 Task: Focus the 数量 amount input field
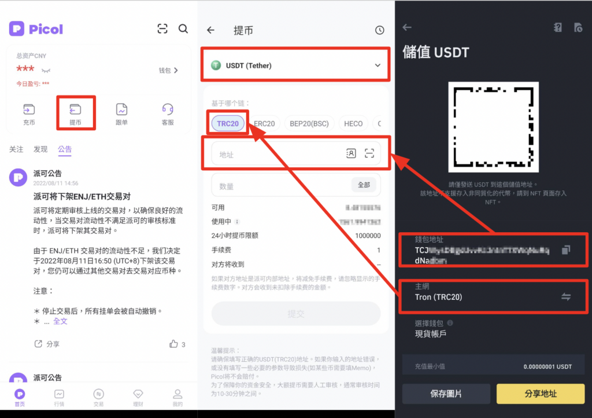(x=295, y=185)
